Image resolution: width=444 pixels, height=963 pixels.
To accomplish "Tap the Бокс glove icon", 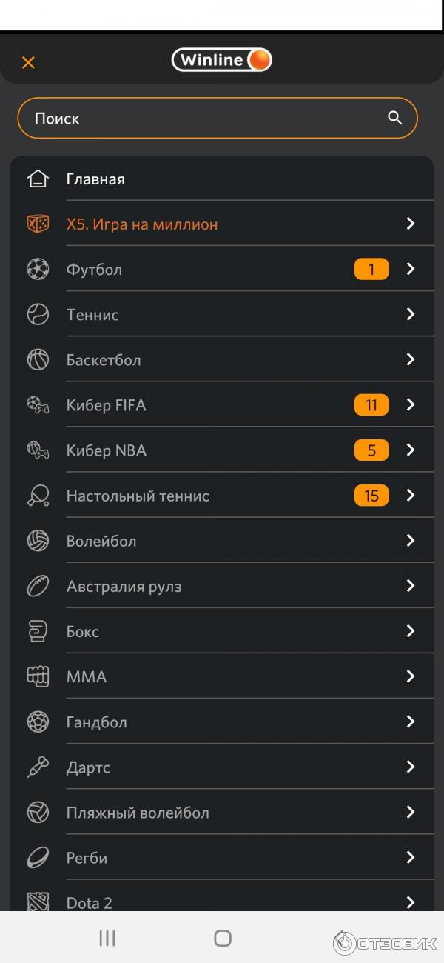I will [x=38, y=632].
